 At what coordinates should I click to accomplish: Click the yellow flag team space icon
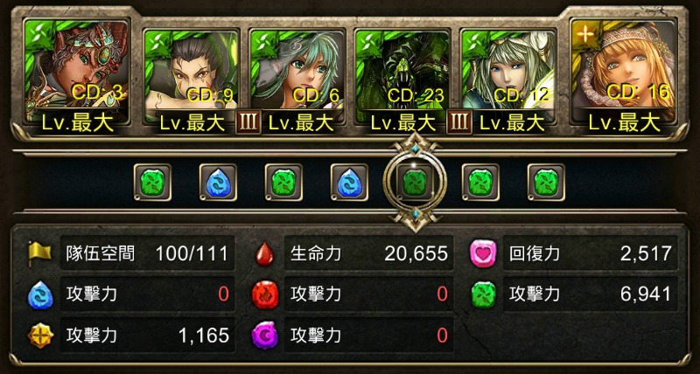(x=39, y=253)
